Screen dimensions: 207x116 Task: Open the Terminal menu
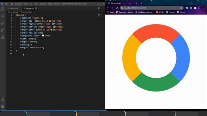tap(43, 4)
